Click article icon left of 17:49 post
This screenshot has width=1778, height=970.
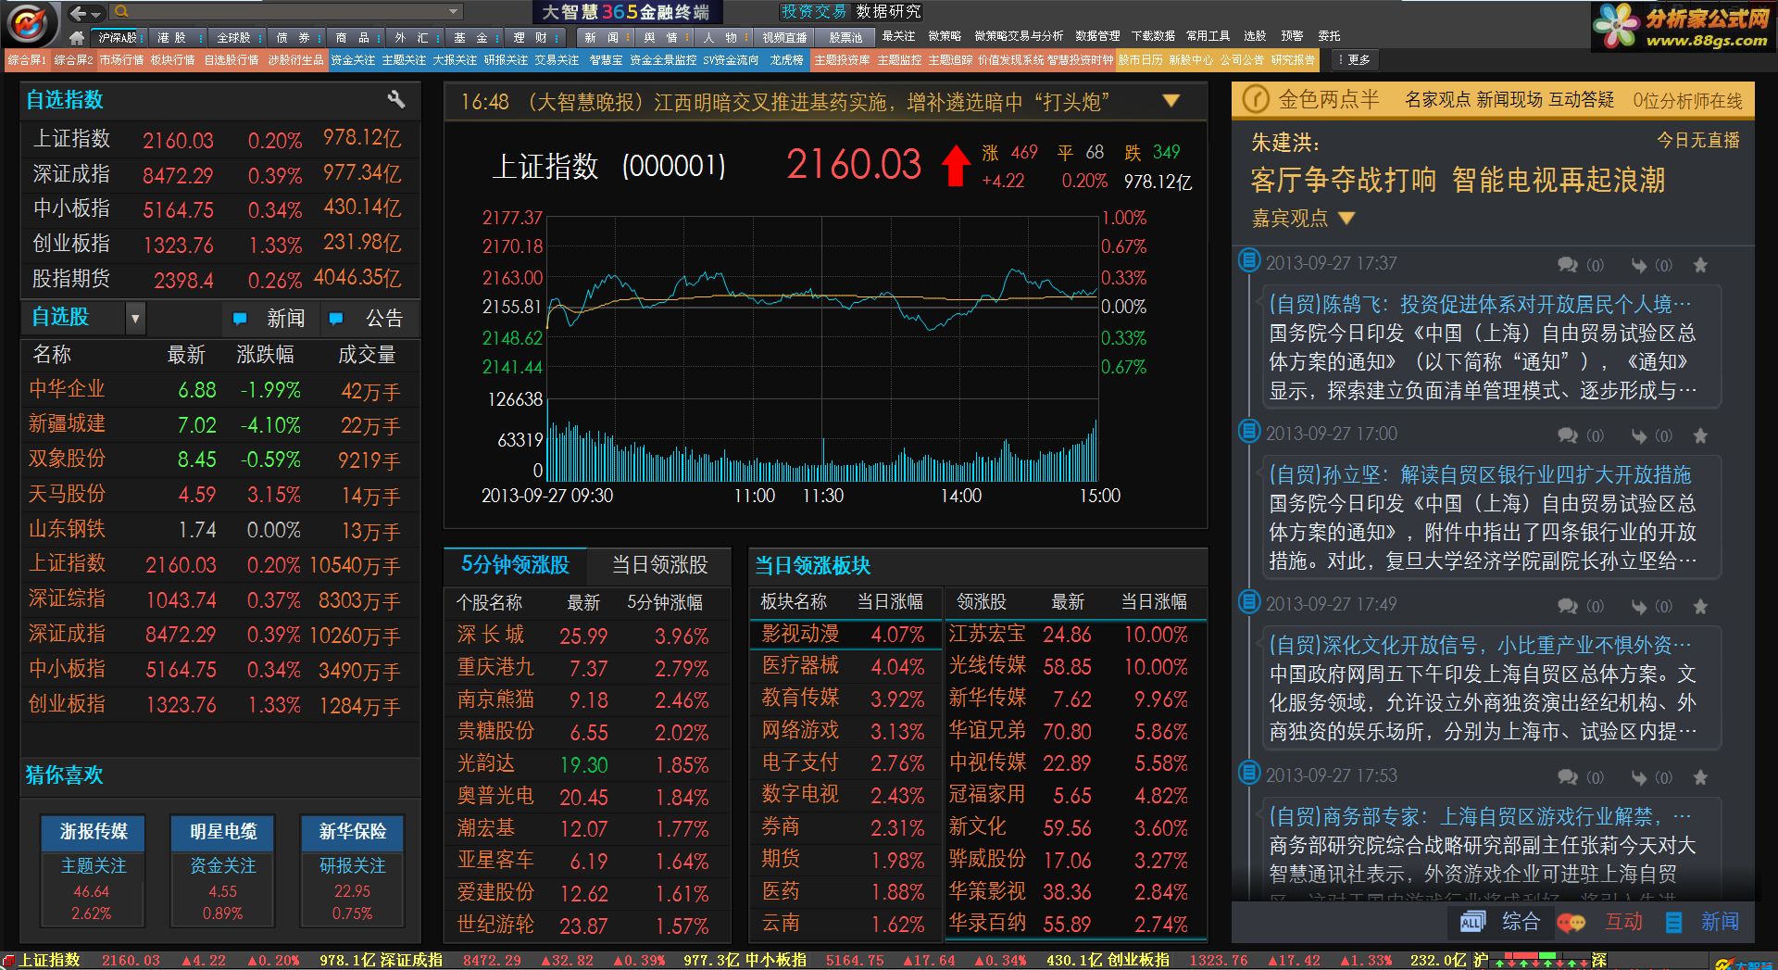click(x=1249, y=601)
